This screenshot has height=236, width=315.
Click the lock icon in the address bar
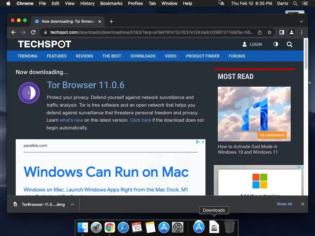point(46,32)
